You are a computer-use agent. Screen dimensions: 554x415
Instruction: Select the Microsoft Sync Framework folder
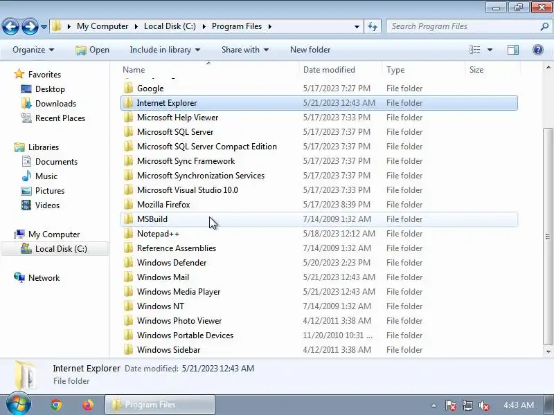[319, 161]
